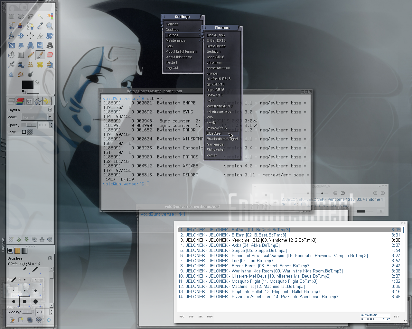Switch to the Undo History tab
The height and width of the screenshot is (329, 412).
[47, 102]
